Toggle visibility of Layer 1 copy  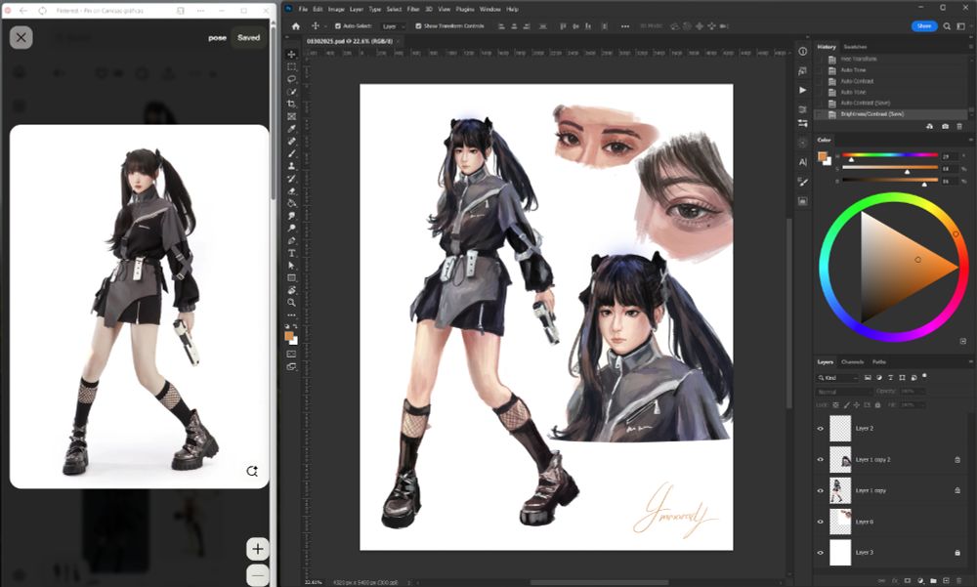821,490
